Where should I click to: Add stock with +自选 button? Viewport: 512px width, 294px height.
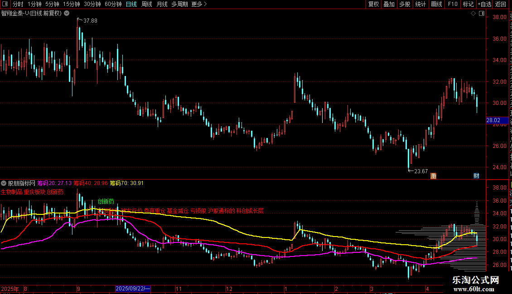pos(484,4)
